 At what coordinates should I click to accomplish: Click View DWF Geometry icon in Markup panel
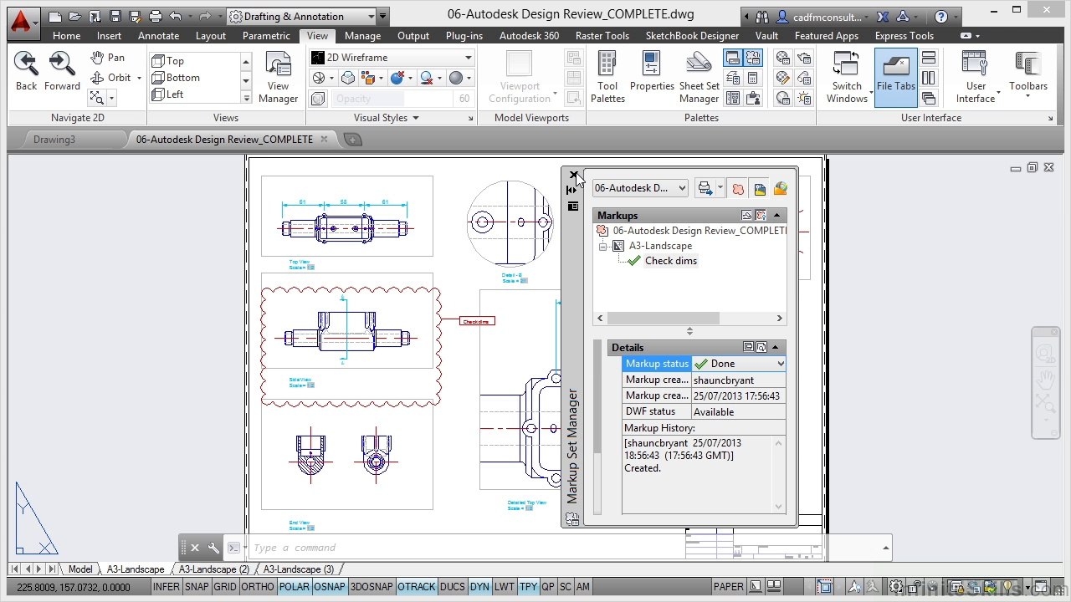pos(780,189)
